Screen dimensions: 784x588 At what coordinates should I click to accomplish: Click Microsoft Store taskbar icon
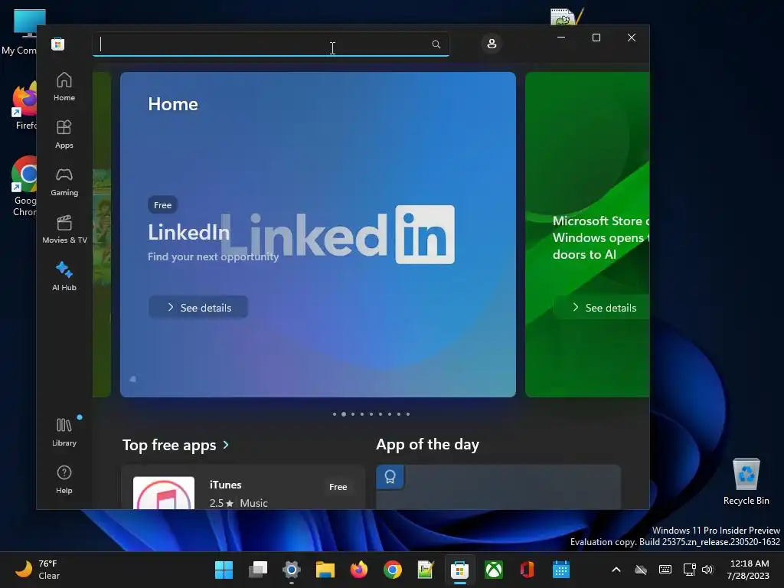(459, 570)
